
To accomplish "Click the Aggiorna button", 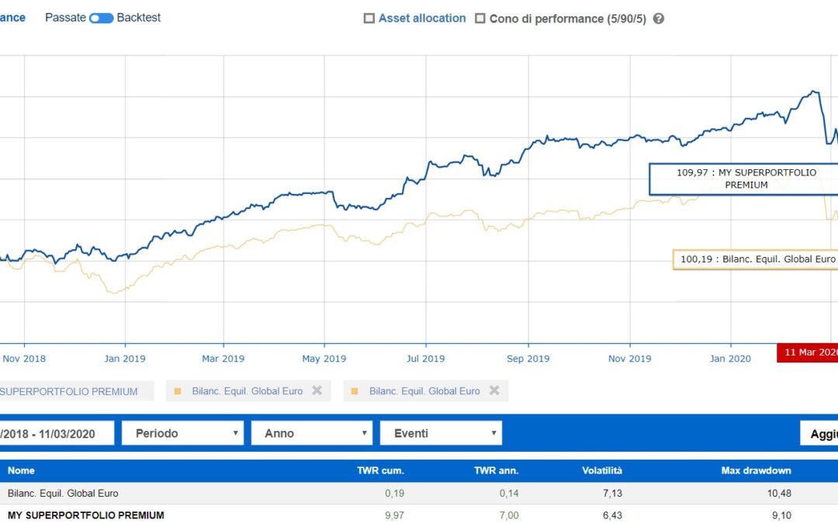I will (821, 432).
